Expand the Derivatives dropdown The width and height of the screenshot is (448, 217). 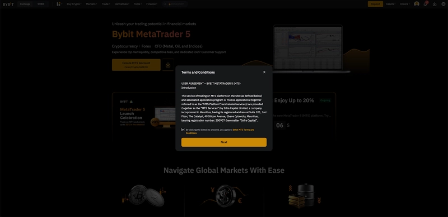122,4
